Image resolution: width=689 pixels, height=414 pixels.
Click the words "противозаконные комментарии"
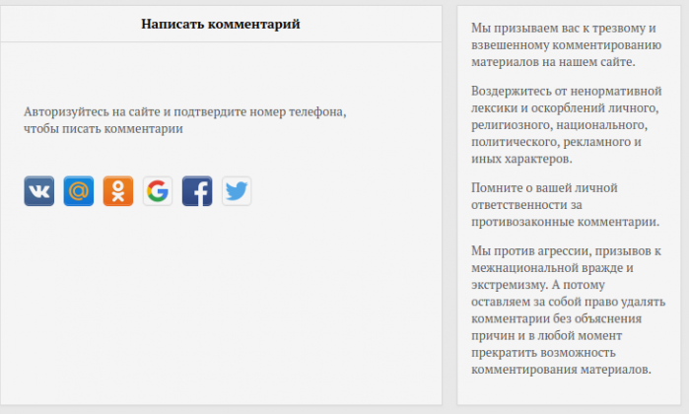pos(563,223)
